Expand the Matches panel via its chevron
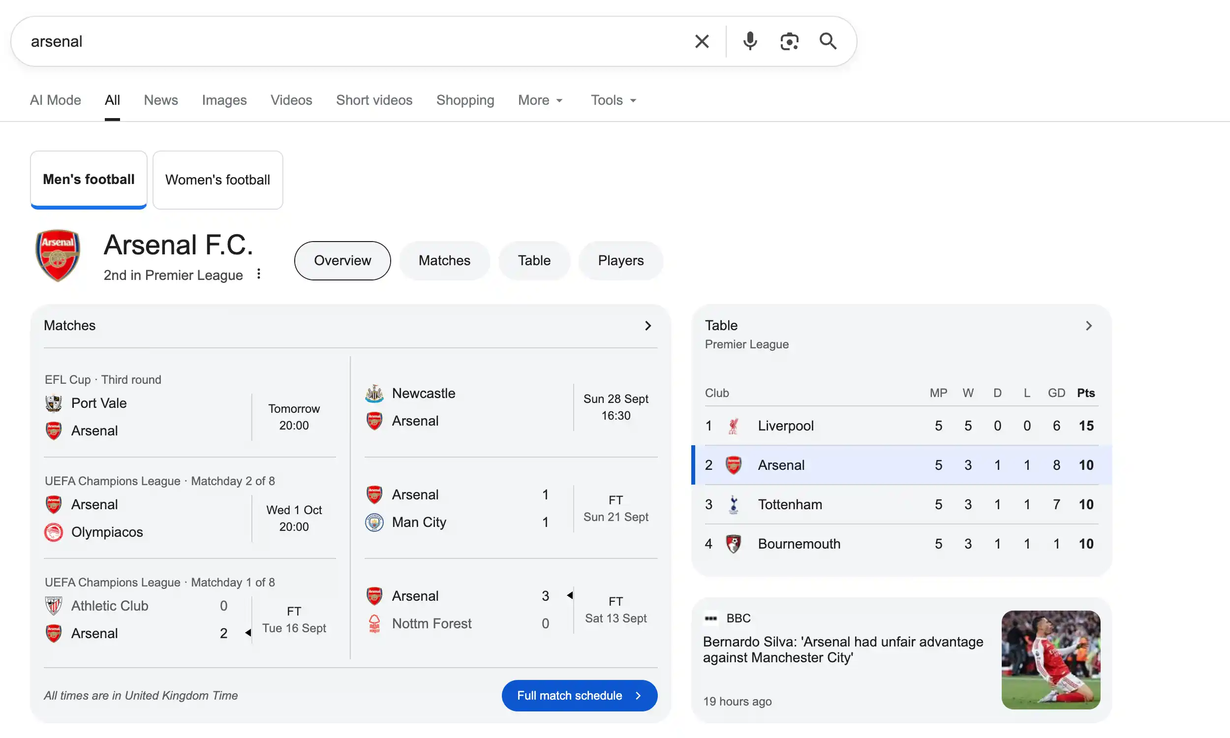The height and width of the screenshot is (738, 1230). coord(648,325)
